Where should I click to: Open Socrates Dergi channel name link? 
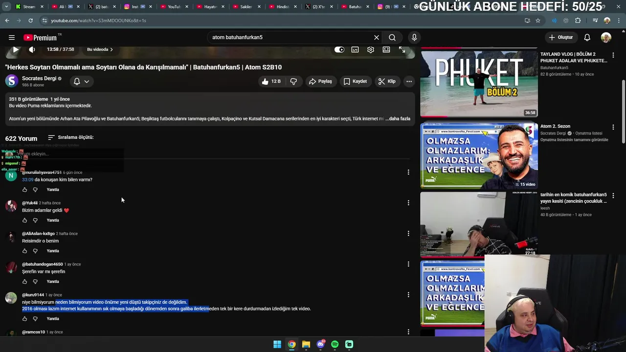coord(39,78)
